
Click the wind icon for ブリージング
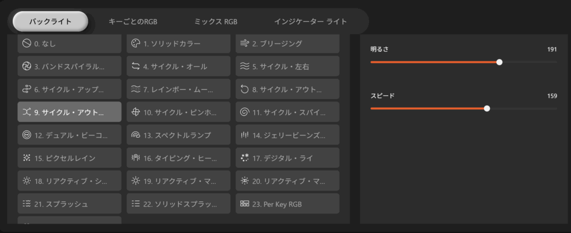pos(244,43)
